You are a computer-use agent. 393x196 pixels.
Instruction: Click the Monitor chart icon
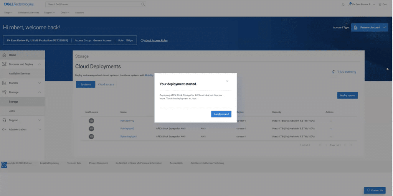(x=4, y=83)
